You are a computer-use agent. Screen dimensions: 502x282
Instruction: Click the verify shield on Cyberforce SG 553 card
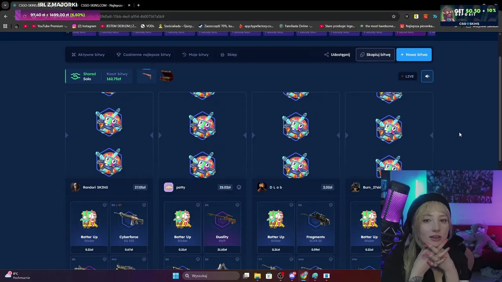(x=144, y=205)
